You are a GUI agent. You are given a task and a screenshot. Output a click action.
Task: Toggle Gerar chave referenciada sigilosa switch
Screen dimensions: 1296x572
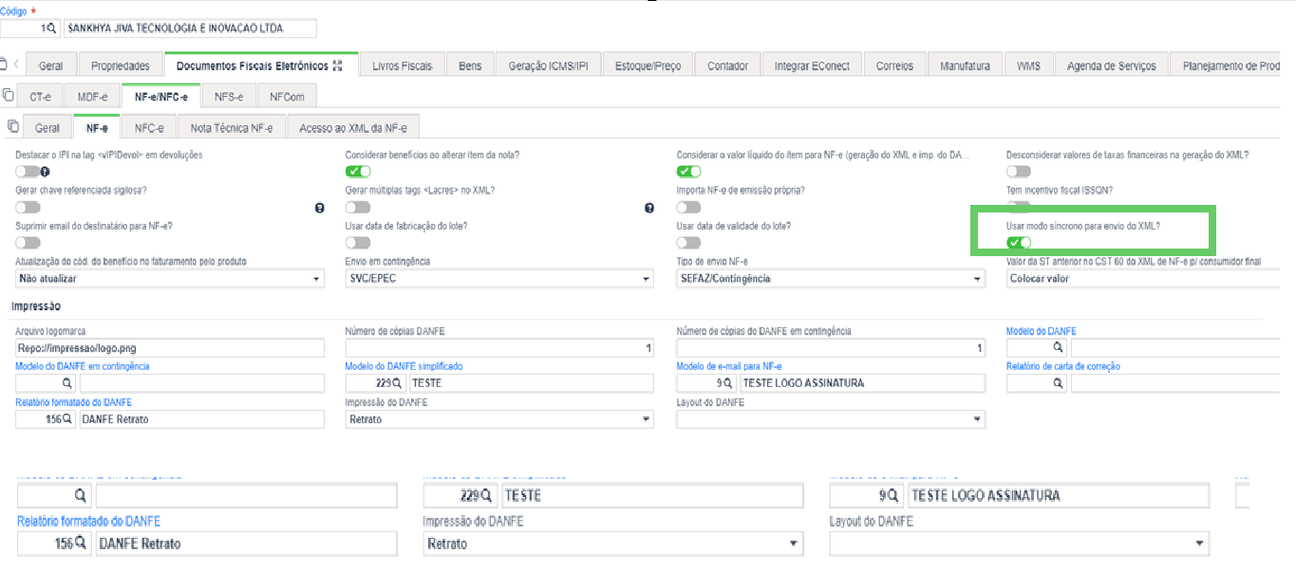28,207
